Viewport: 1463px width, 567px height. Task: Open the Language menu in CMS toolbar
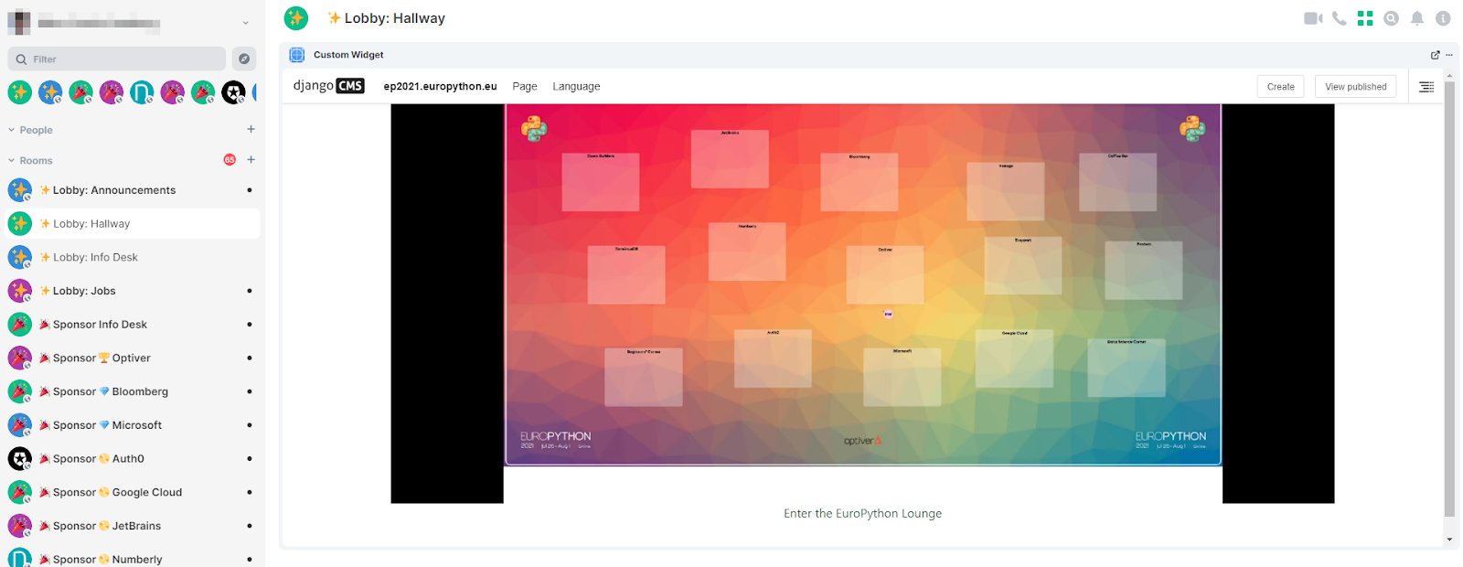coord(576,87)
